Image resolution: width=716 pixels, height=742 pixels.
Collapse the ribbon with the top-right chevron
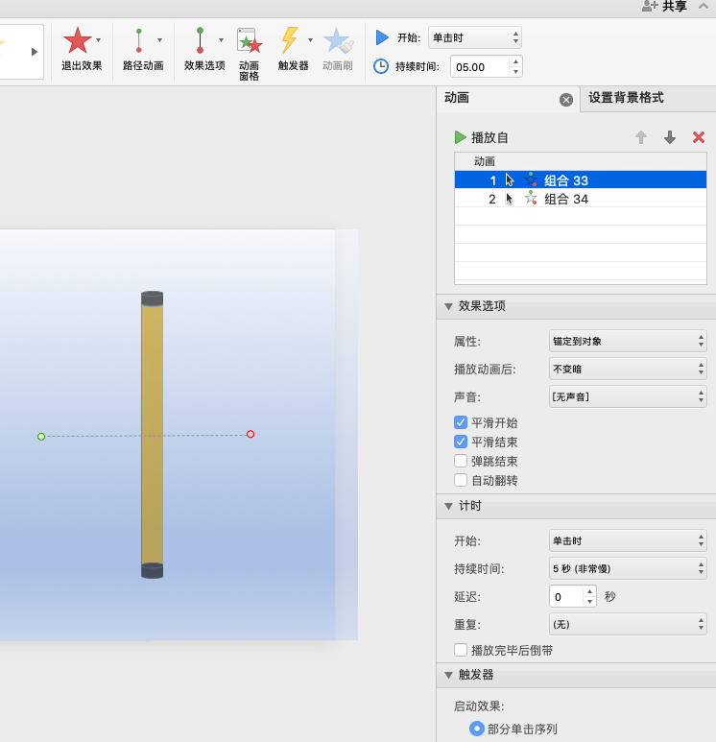point(704,6)
